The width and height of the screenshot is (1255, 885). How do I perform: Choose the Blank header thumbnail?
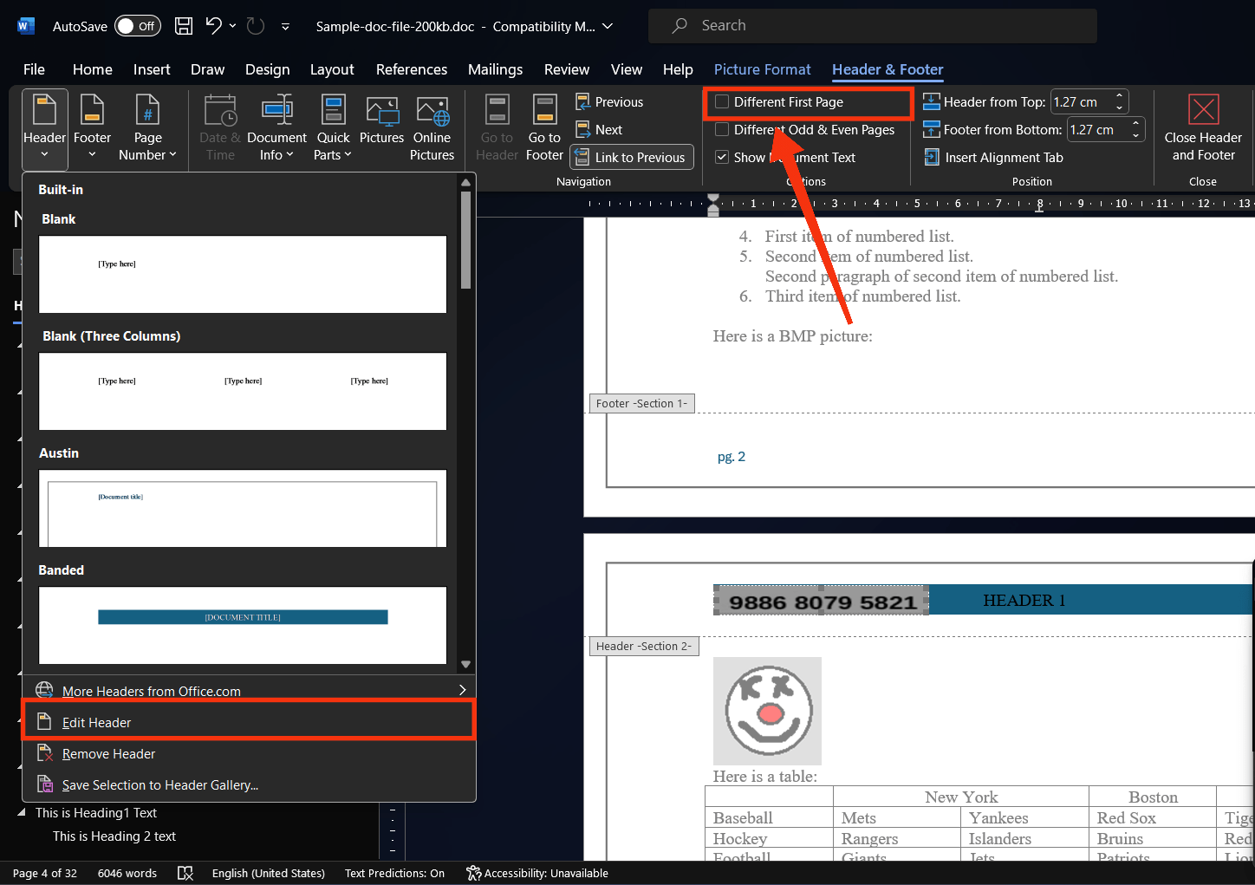(243, 274)
